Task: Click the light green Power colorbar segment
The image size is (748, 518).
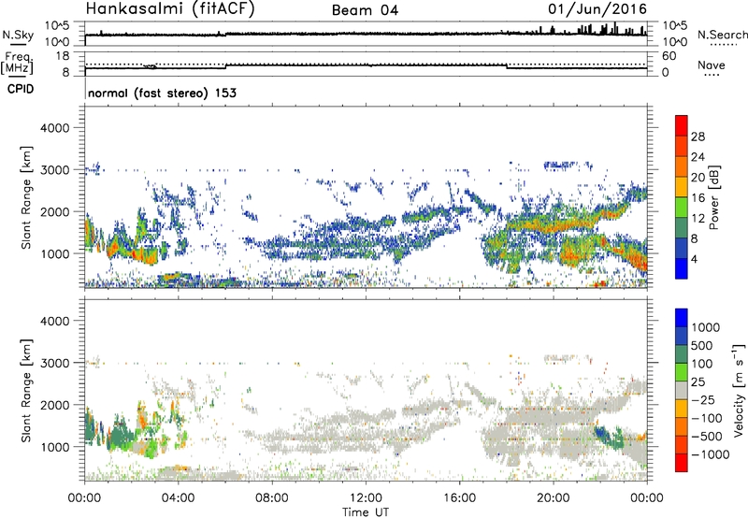Action: point(682,207)
